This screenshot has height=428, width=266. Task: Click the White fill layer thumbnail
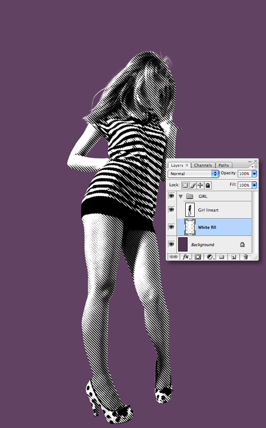pos(190,227)
